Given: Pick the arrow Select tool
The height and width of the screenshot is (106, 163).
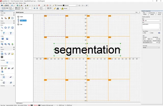Looking at the screenshot, I should pos(2,18).
